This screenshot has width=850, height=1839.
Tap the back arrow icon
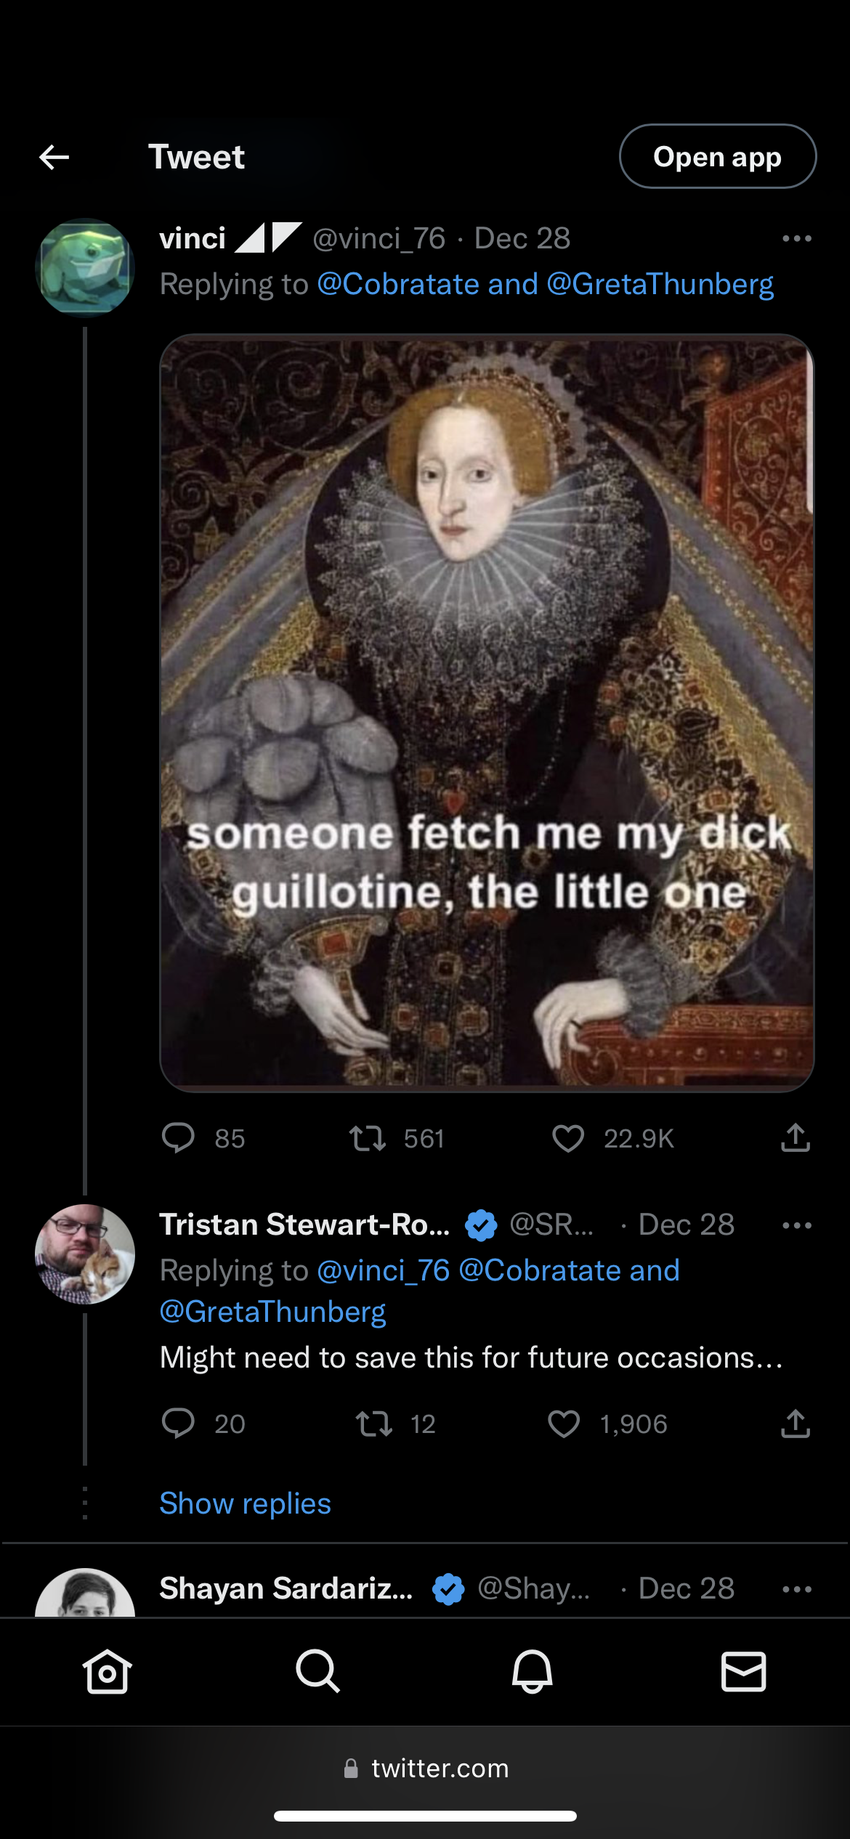point(54,157)
